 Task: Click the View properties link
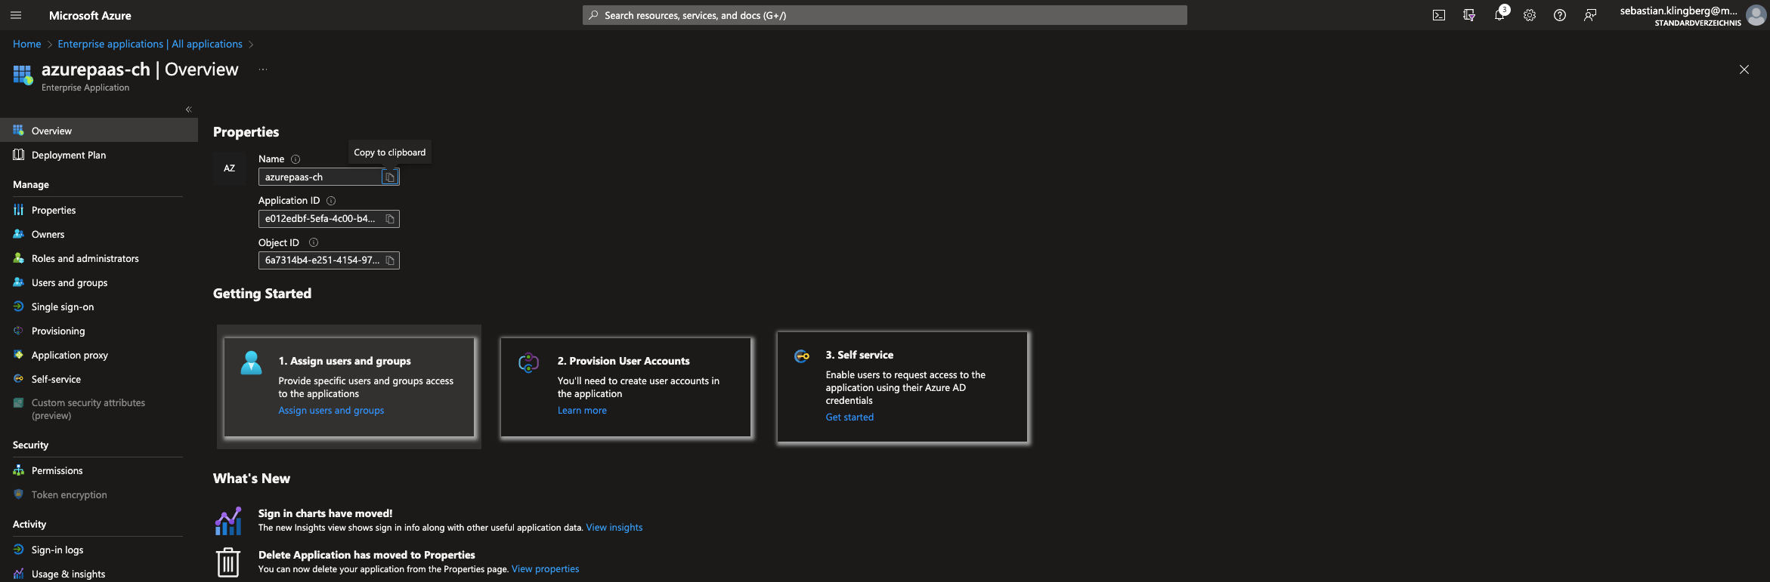pyautogui.click(x=545, y=569)
